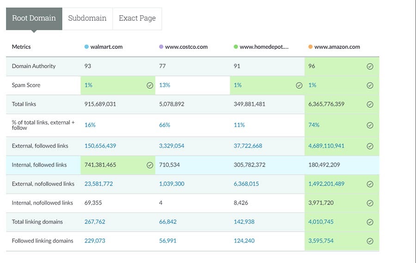Screen dimensions: 416x263
Task: Click the checkmark icon beside walmart.com Spam Score
Action: [150, 85]
